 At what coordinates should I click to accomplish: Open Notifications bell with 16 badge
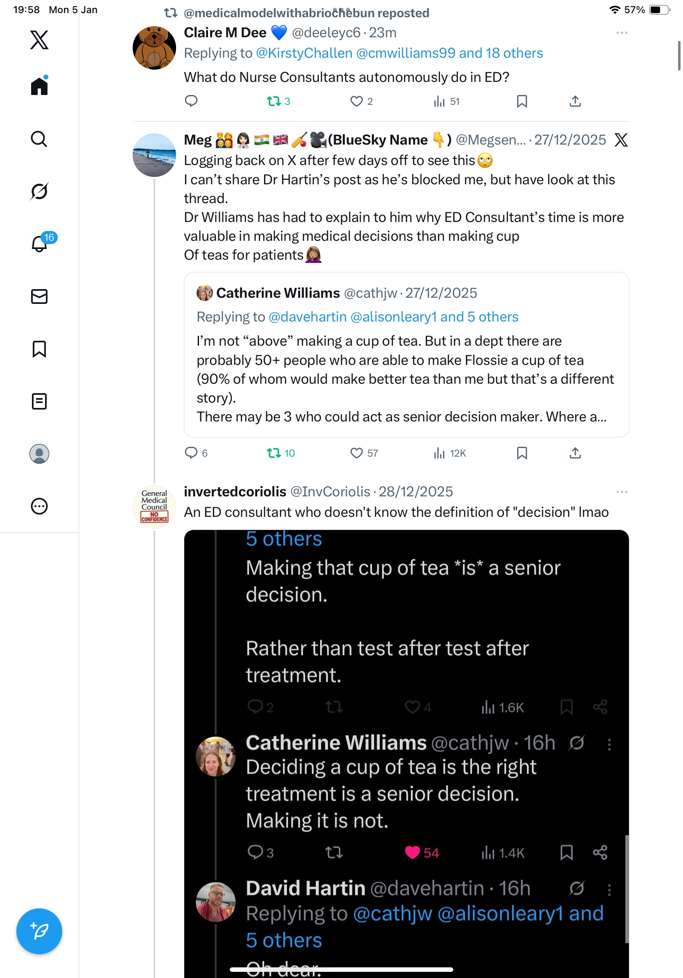coord(40,244)
